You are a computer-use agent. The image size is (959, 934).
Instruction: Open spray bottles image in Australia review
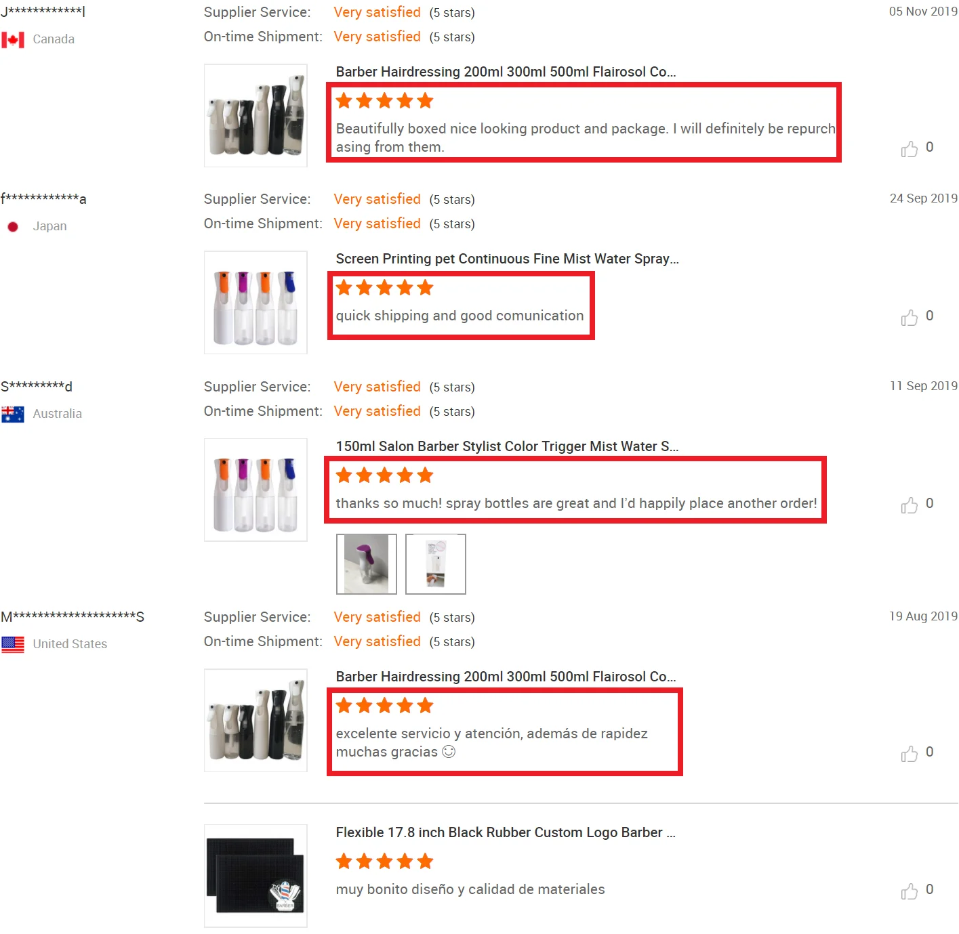256,490
